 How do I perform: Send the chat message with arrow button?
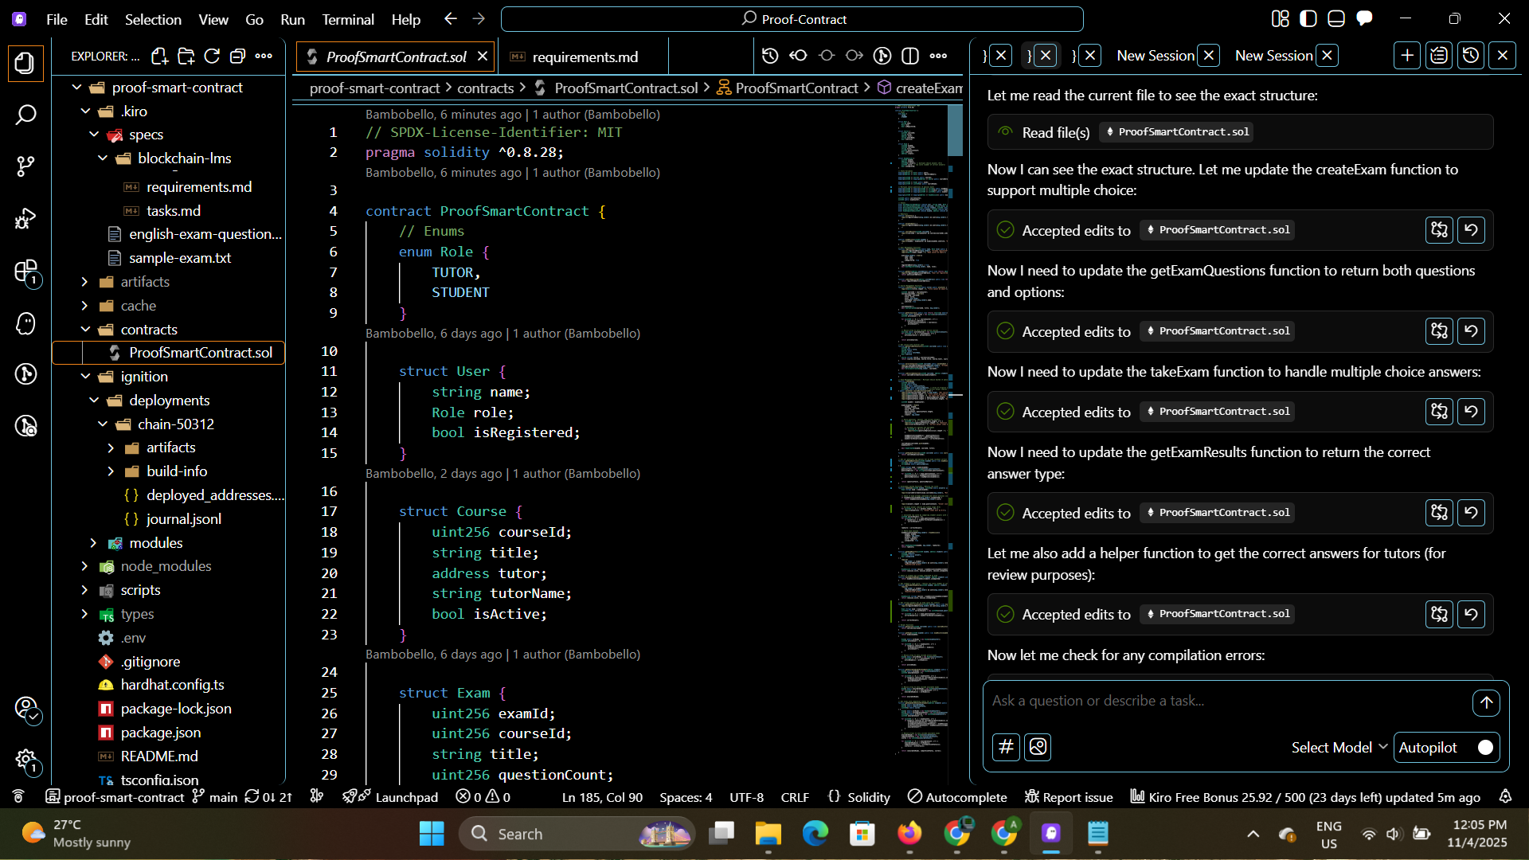[x=1486, y=702]
